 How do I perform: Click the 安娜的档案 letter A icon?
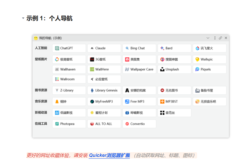[x=127, y=90]
